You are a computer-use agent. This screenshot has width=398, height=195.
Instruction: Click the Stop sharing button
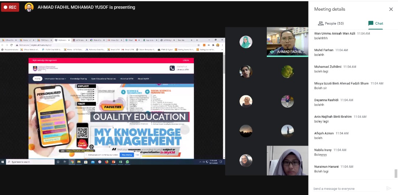(x=127, y=155)
